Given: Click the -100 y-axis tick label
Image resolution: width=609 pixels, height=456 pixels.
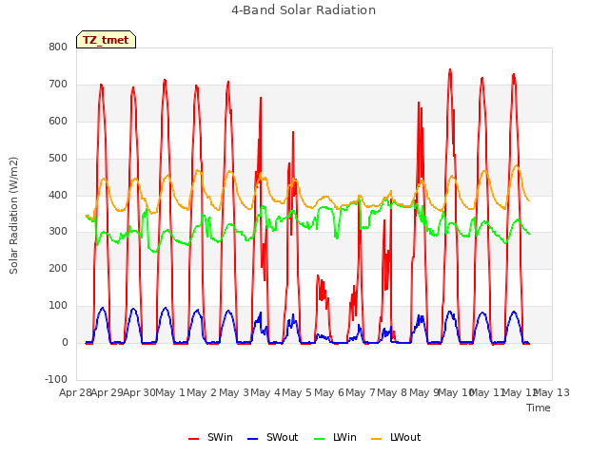Looking at the screenshot, I should [x=56, y=379].
